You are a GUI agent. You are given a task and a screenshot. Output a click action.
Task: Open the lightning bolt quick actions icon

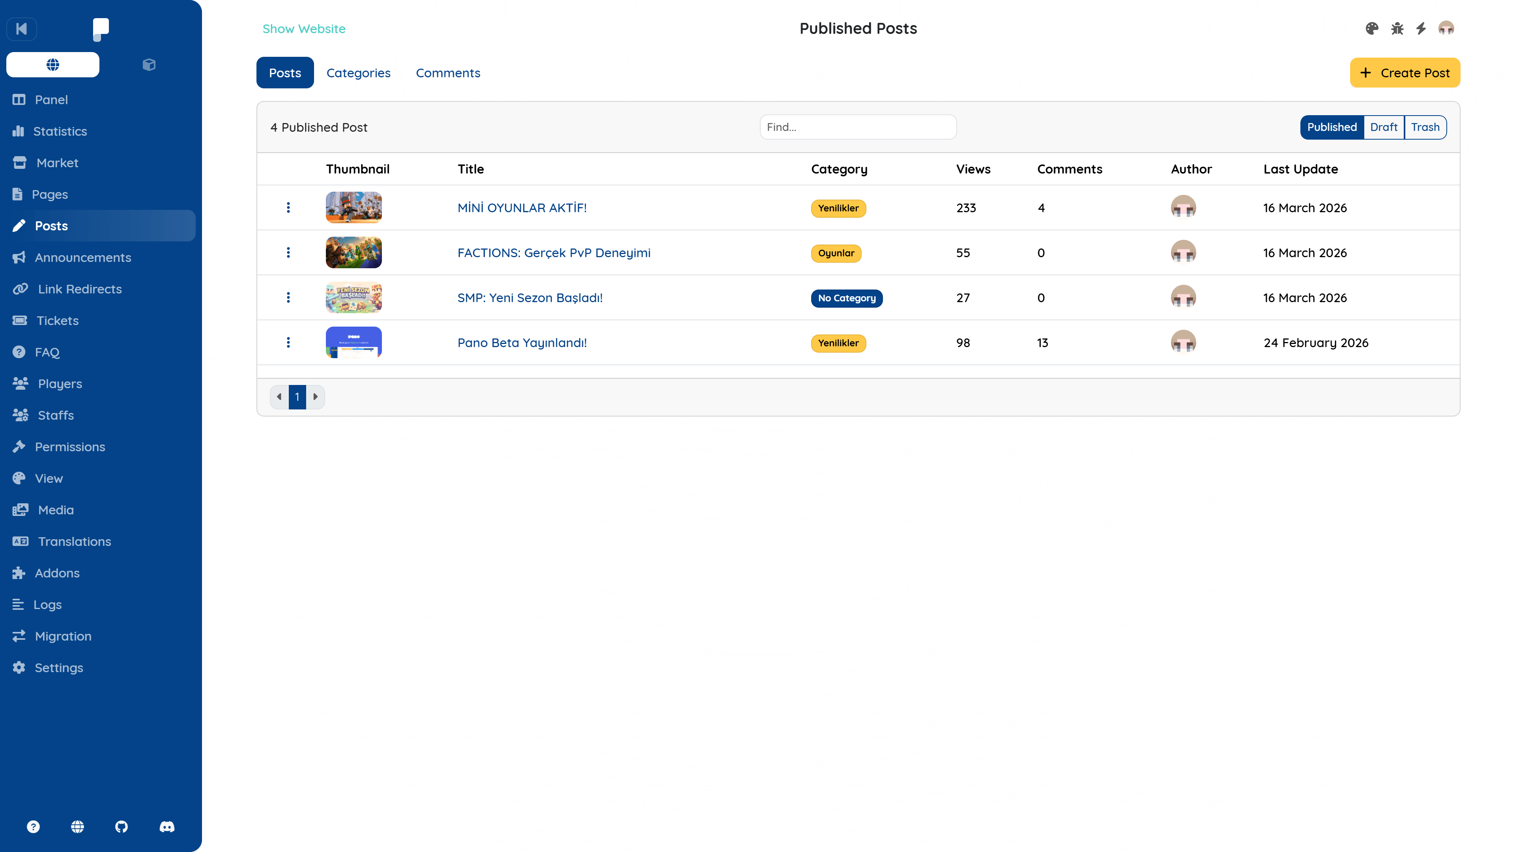click(1421, 28)
